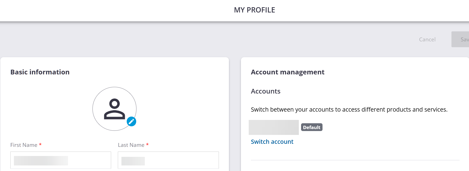Click the profile silhouette avatar picture

coord(114,109)
